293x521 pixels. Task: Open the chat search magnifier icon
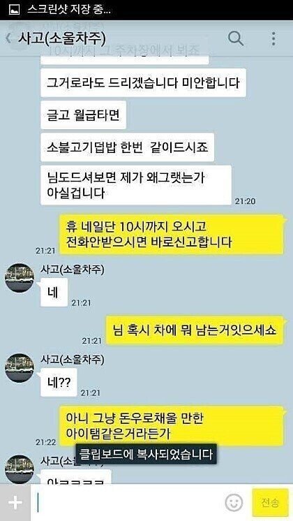point(236,39)
